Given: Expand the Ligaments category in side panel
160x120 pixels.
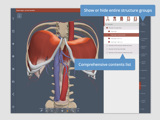Looking at the screenshot, I should tap(140, 70).
